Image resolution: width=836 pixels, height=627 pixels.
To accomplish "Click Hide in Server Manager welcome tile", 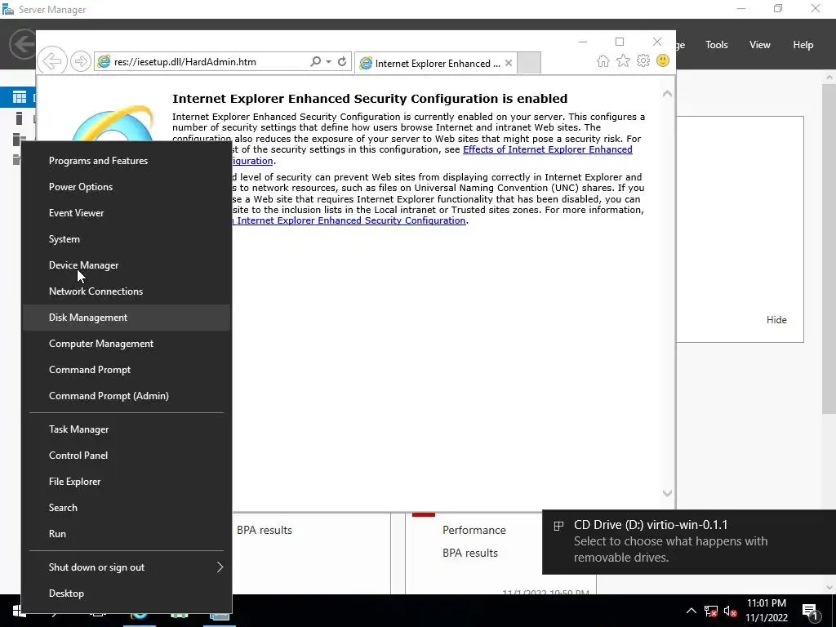I will (x=776, y=320).
